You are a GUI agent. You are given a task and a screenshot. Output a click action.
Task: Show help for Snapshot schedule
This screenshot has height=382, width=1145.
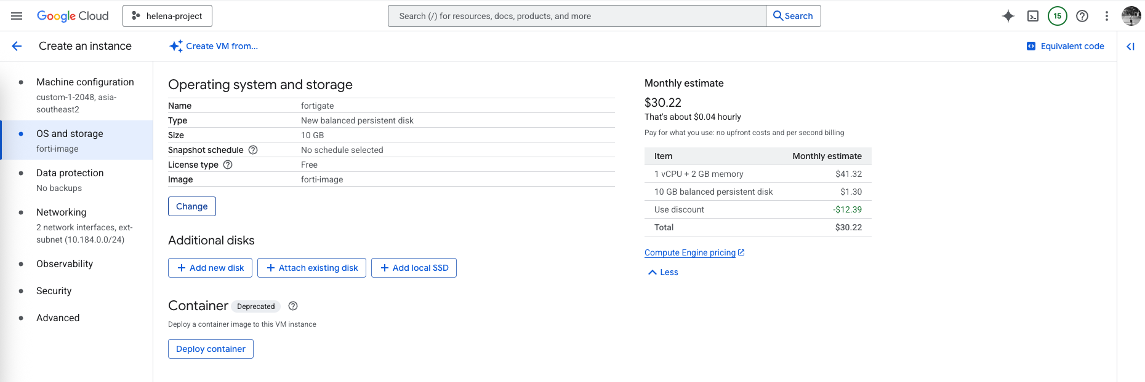pyautogui.click(x=253, y=150)
